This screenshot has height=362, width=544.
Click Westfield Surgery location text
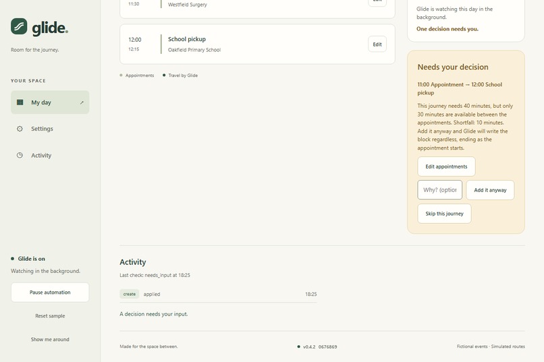click(x=188, y=5)
